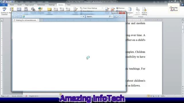Open the Compare documents menu
This screenshot has height=103, width=184.
tap(130, 11)
